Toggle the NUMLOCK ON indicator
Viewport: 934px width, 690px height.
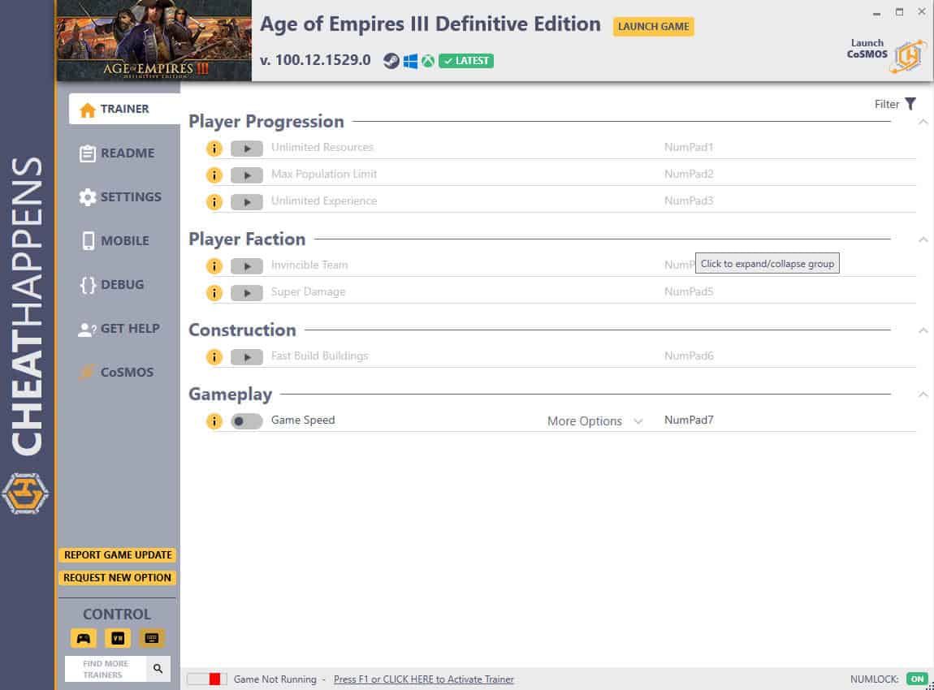[917, 679]
